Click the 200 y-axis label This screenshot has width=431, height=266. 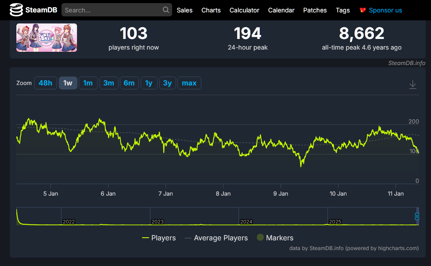click(x=414, y=121)
